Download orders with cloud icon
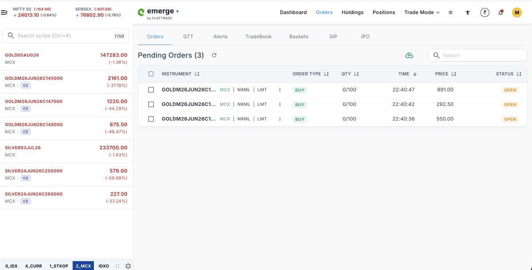The image size is (532, 270). click(x=409, y=55)
